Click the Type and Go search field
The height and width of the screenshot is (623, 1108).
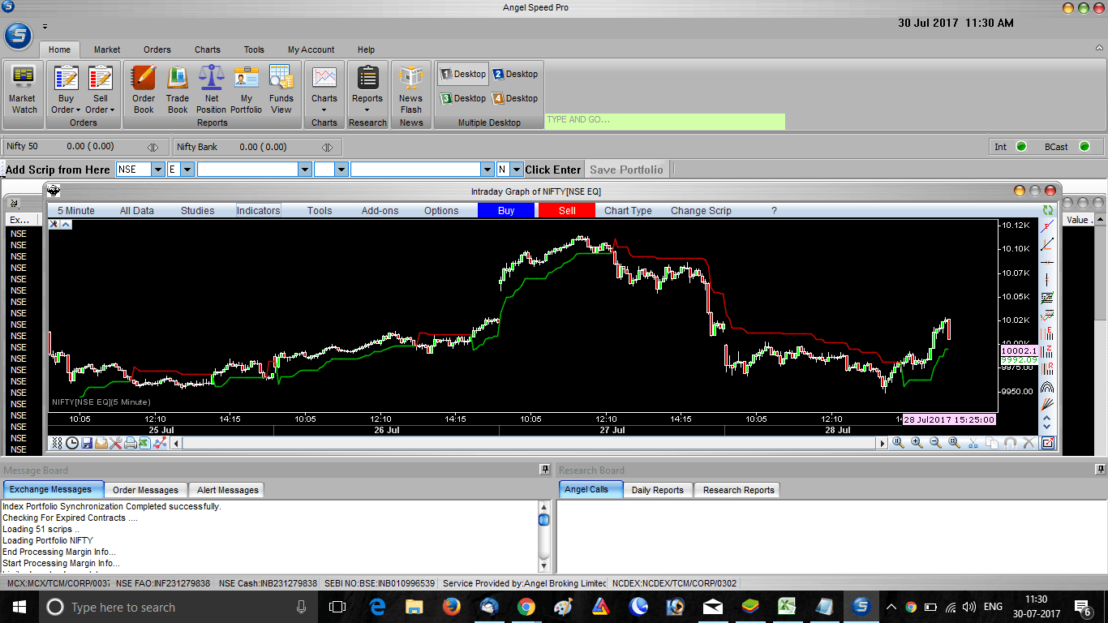pos(664,121)
